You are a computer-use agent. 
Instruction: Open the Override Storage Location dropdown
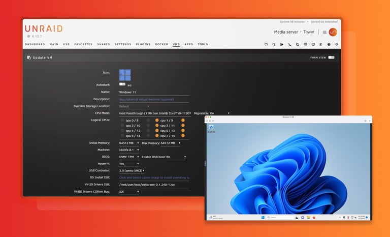[134, 106]
